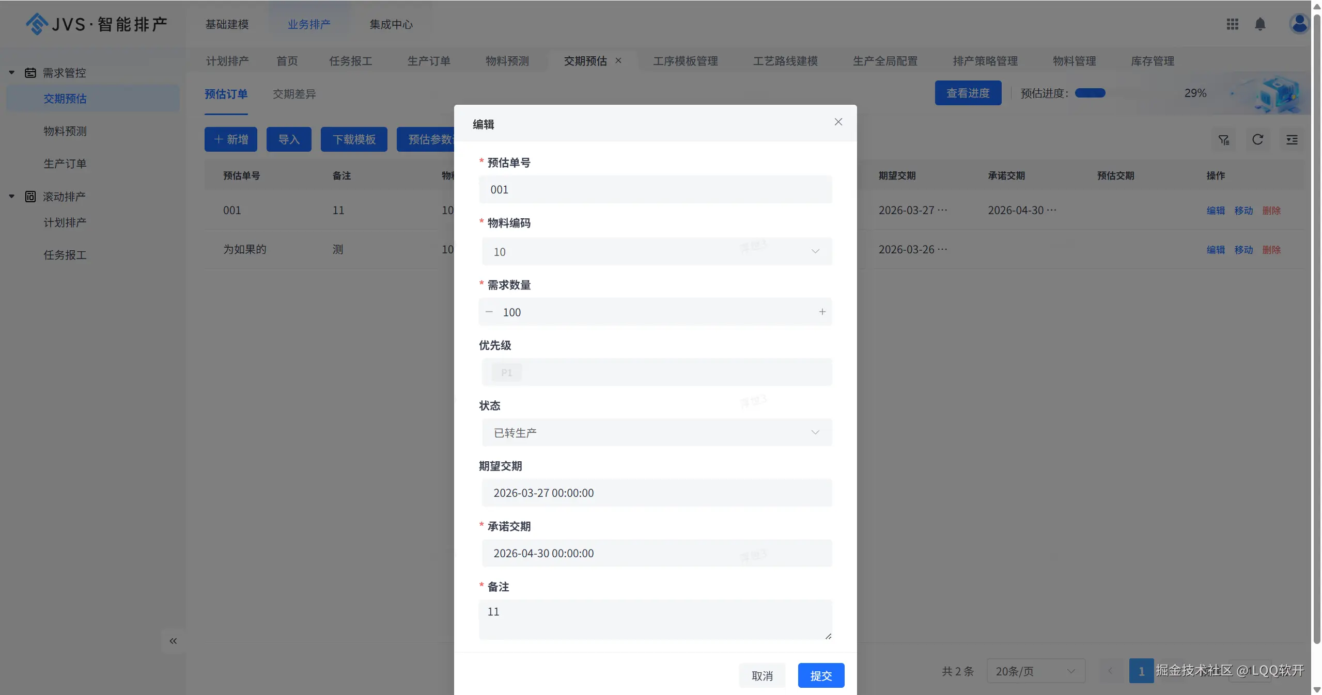Click the 备注 text area
Image resolution: width=1322 pixels, height=695 pixels.
[x=655, y=619]
